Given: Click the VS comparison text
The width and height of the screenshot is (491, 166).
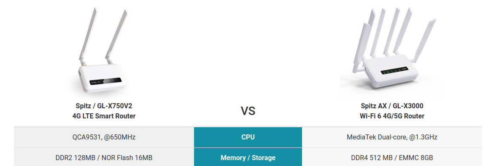Looking at the screenshot, I should point(248,111).
